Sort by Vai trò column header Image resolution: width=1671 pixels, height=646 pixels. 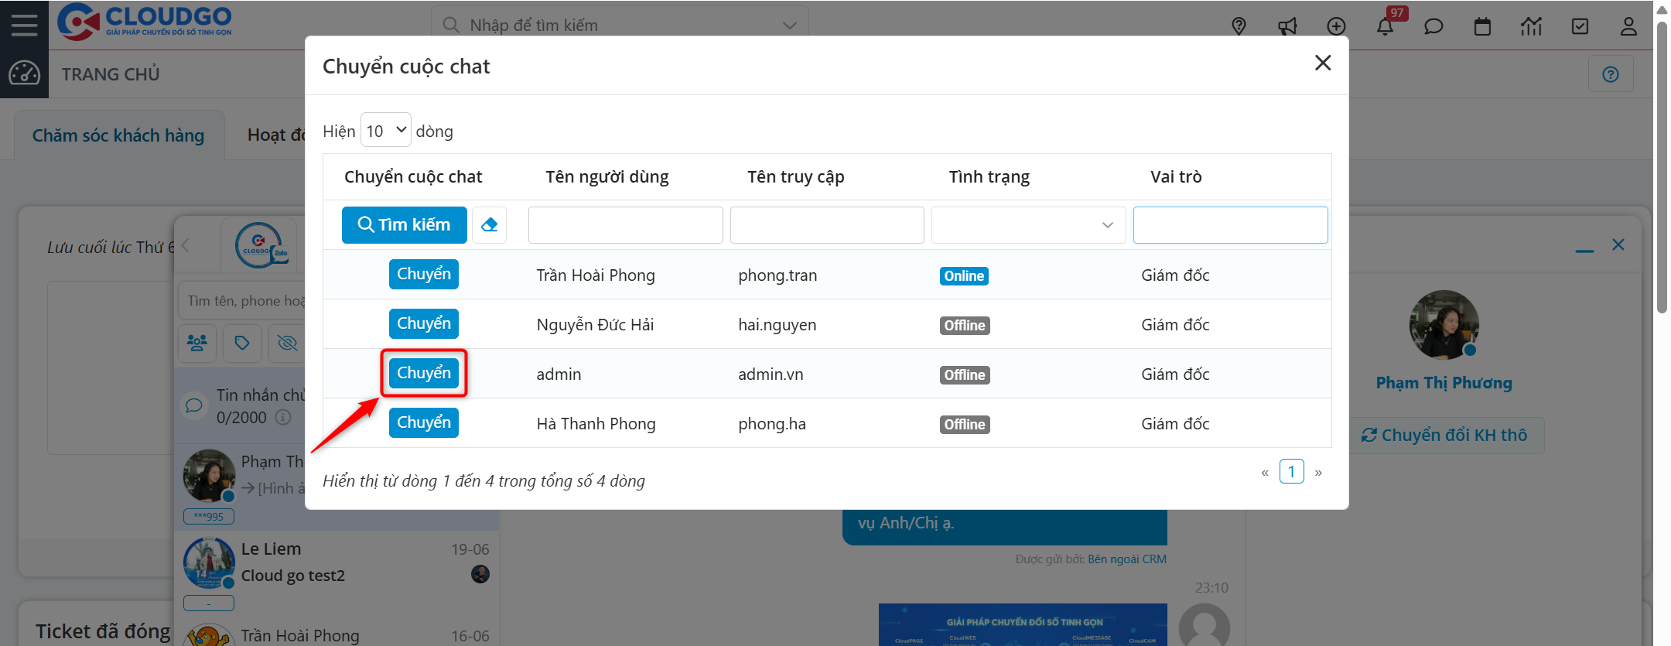click(x=1176, y=177)
